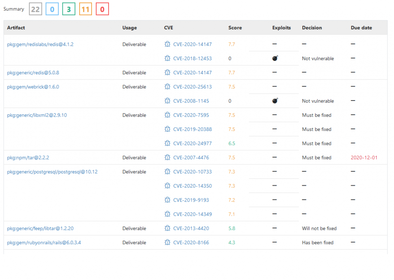
Task: Click the bomb exploit icon for CVE-2008-1145
Action: pyautogui.click(x=274, y=101)
